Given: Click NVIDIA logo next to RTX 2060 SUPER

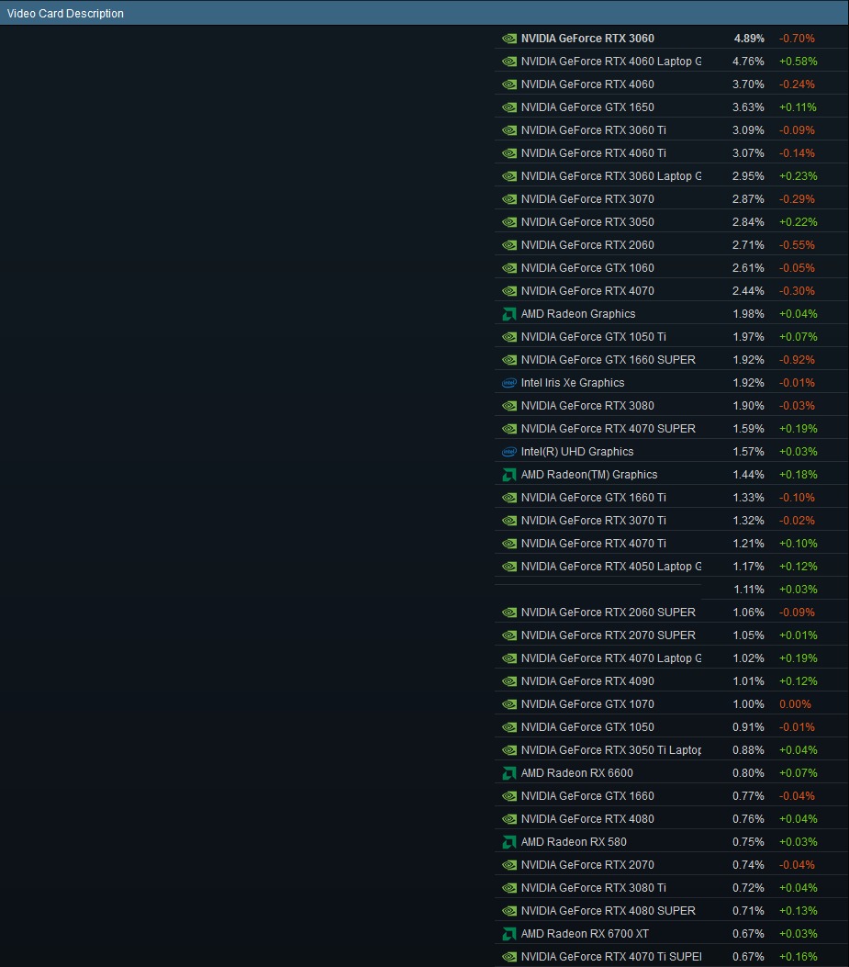Looking at the screenshot, I should (509, 613).
